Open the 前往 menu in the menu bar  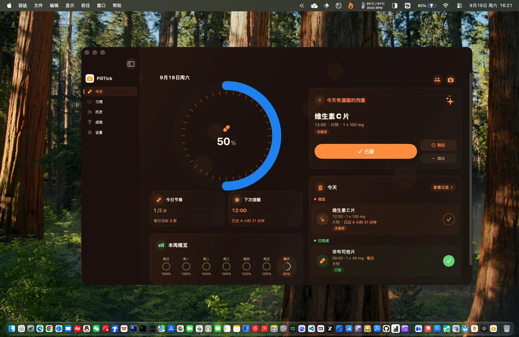tap(86, 6)
